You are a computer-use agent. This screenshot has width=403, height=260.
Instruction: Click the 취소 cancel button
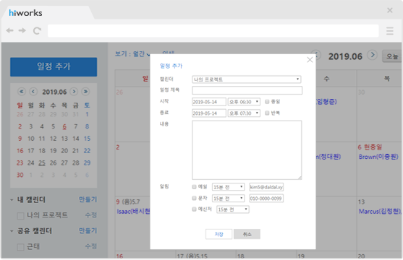point(247,234)
